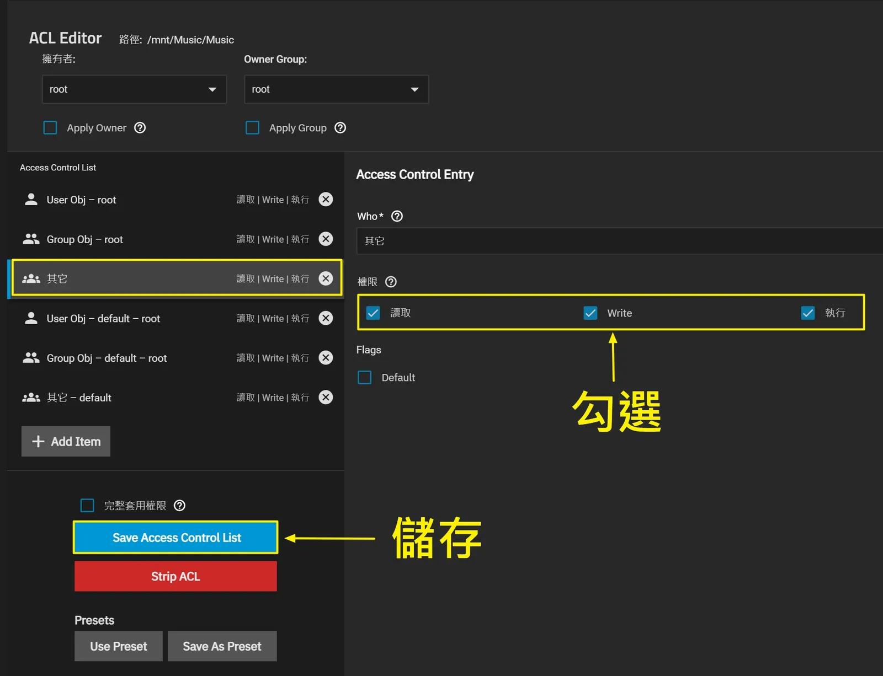Screen dimensions: 883x676
Task: Click the 其它 – default group icon
Action: 31,398
